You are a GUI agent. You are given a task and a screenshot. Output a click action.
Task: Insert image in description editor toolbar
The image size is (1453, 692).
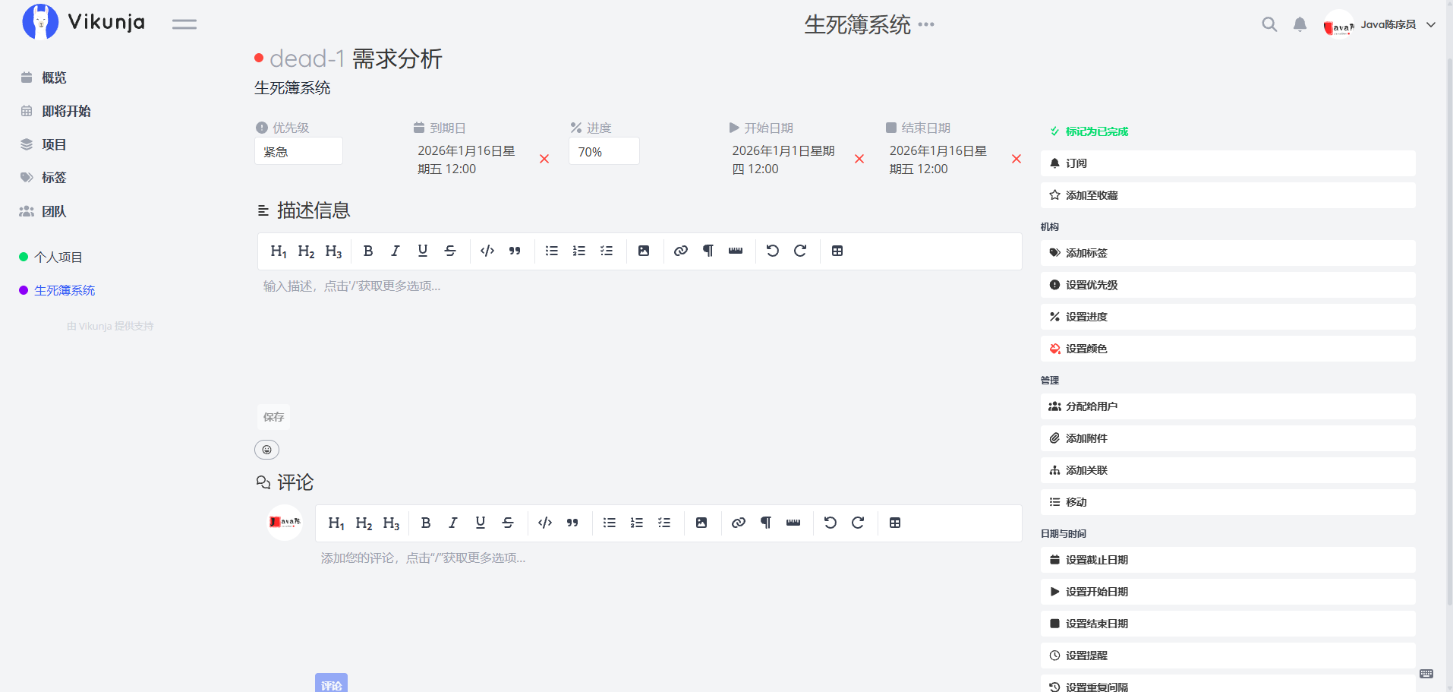(x=644, y=251)
